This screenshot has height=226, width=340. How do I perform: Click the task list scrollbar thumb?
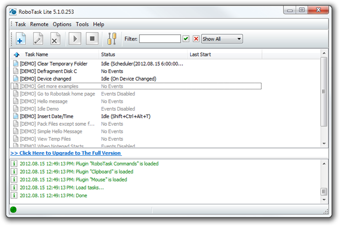(324, 92)
